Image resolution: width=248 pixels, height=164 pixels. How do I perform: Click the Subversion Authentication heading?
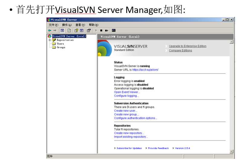[131, 103]
